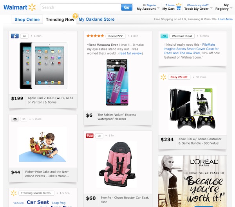Open the read full review link
The height and width of the screenshot is (207, 235).
[130, 54]
